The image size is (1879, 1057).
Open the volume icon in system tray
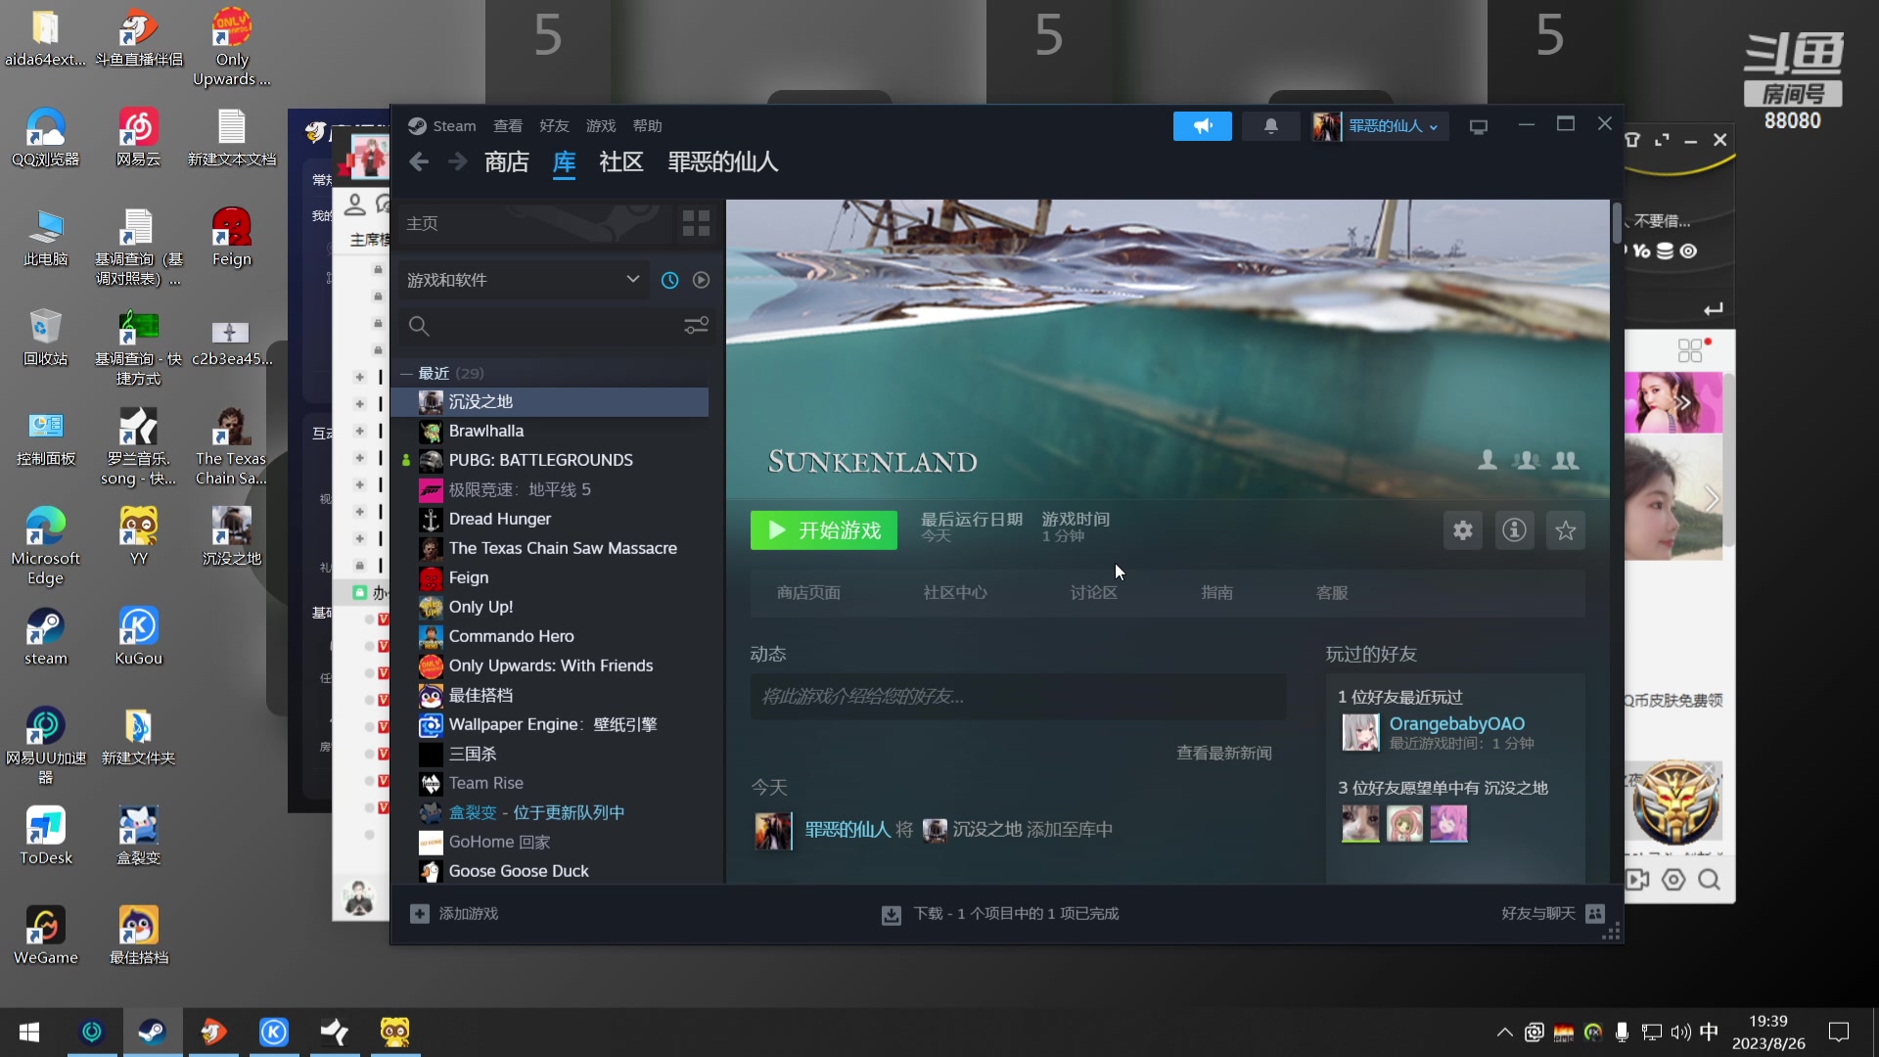(1680, 1033)
